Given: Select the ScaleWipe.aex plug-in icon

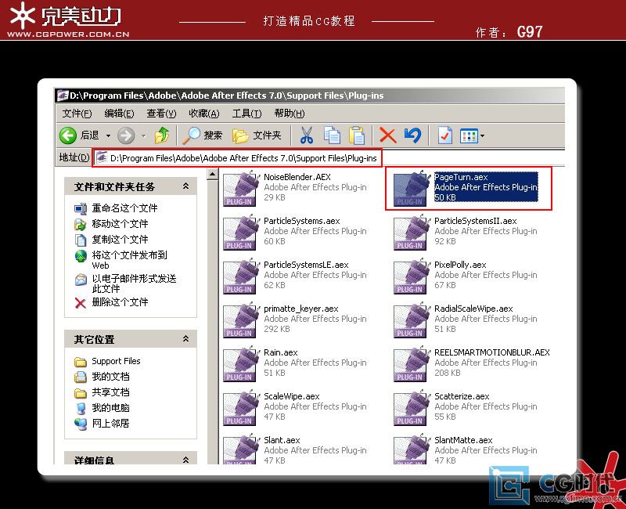Looking at the screenshot, I should point(241,408).
